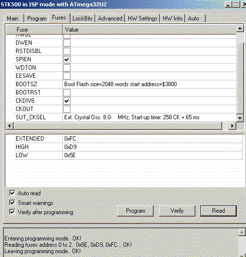Screen dimensions: 246x257
Task: Open the Program tab
Action: 36,18
